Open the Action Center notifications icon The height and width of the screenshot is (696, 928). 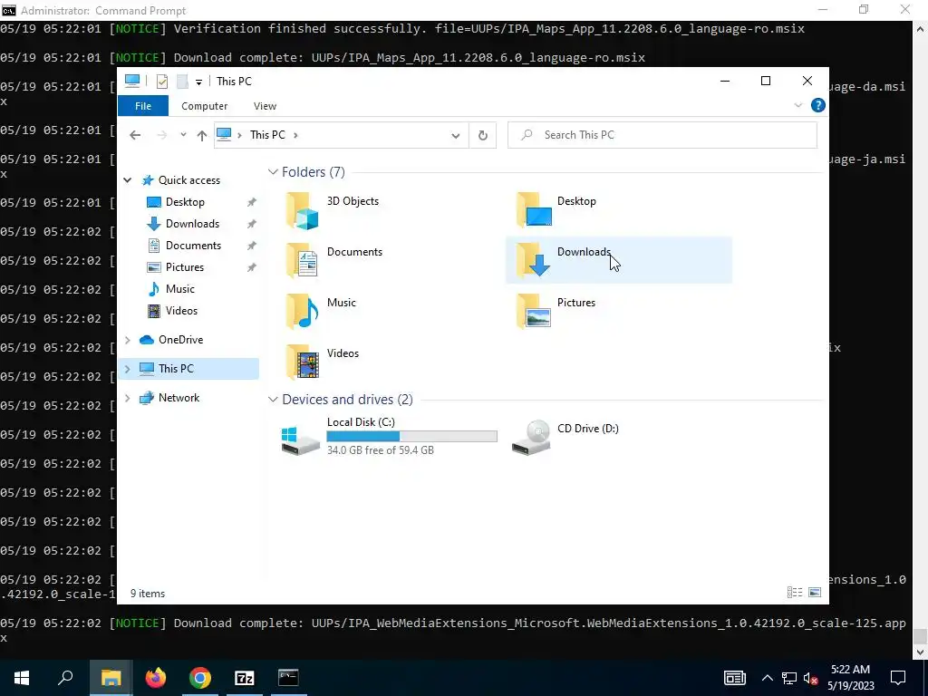coord(898,678)
